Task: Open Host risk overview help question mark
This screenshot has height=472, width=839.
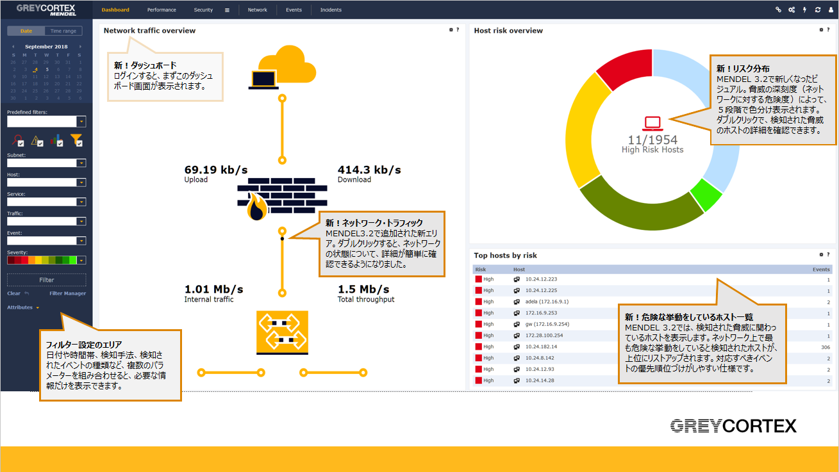Action: pyautogui.click(x=828, y=29)
